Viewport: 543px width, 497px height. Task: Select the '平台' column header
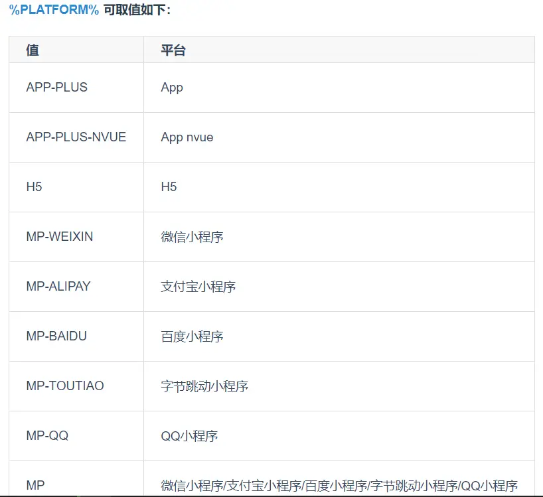(339, 50)
